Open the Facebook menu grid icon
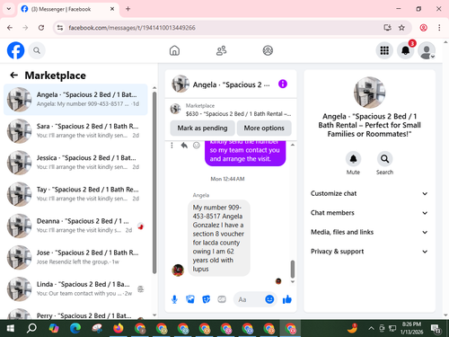The height and width of the screenshot is (337, 449). pyautogui.click(x=384, y=50)
